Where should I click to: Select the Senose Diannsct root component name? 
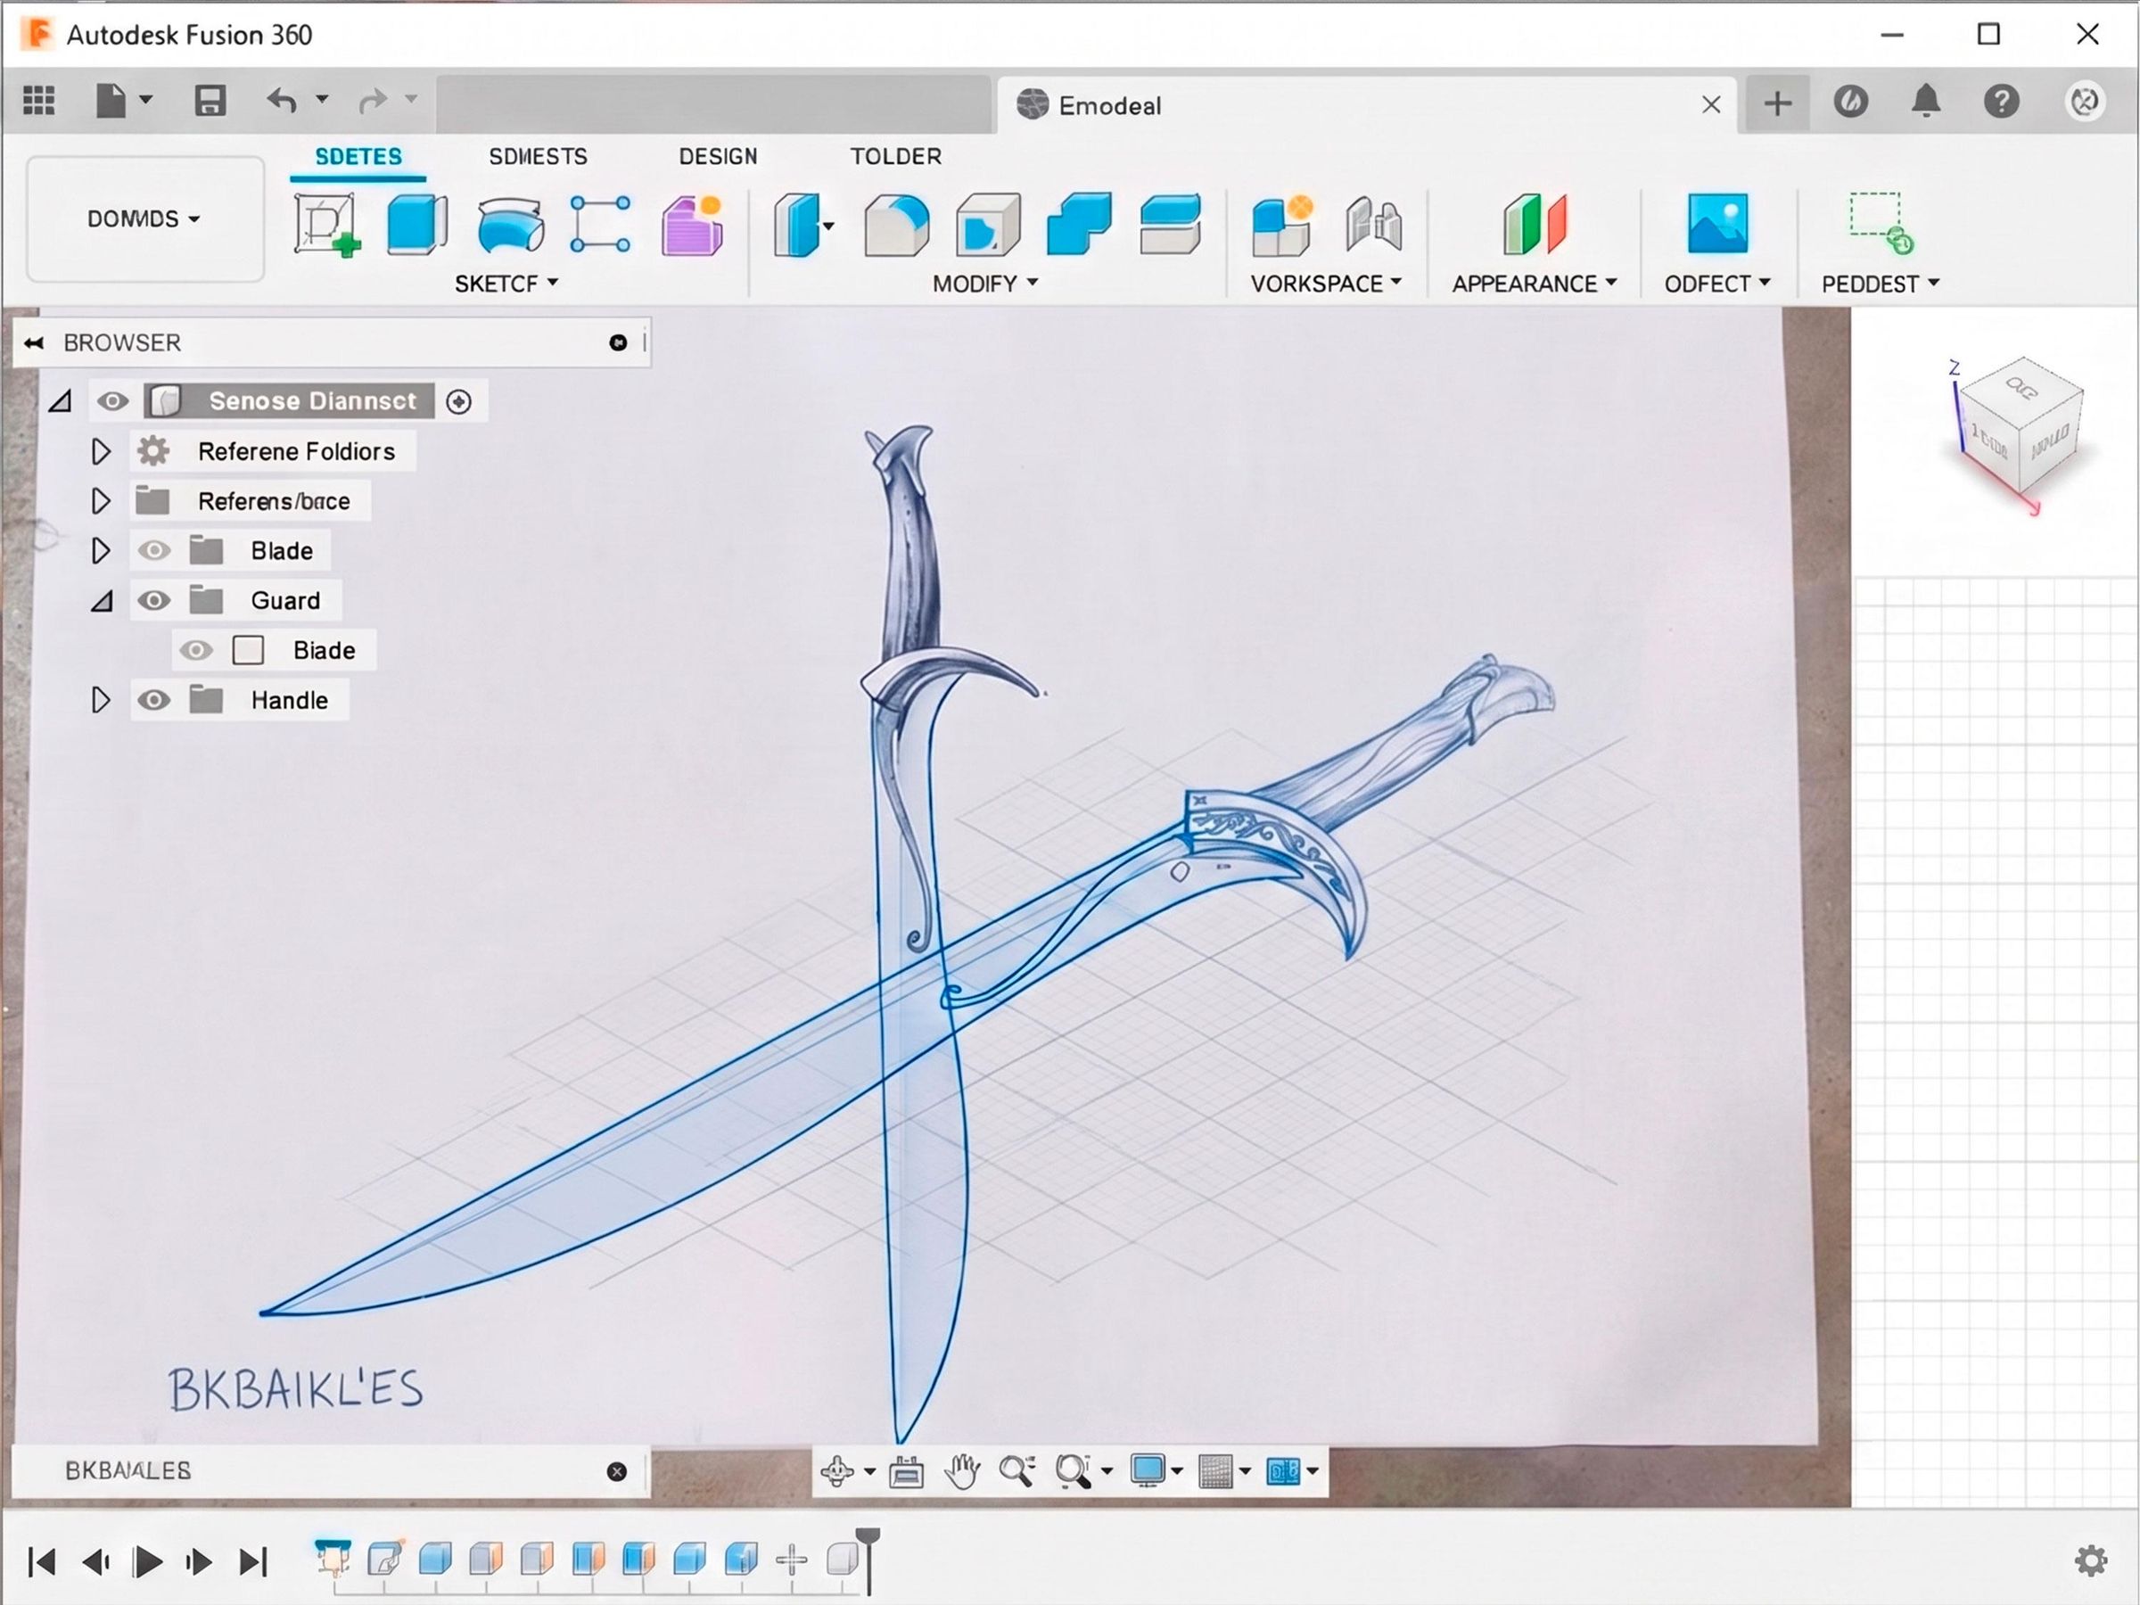pyautogui.click(x=312, y=400)
